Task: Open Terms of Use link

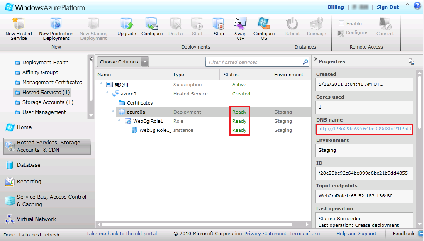Action: tap(305, 234)
